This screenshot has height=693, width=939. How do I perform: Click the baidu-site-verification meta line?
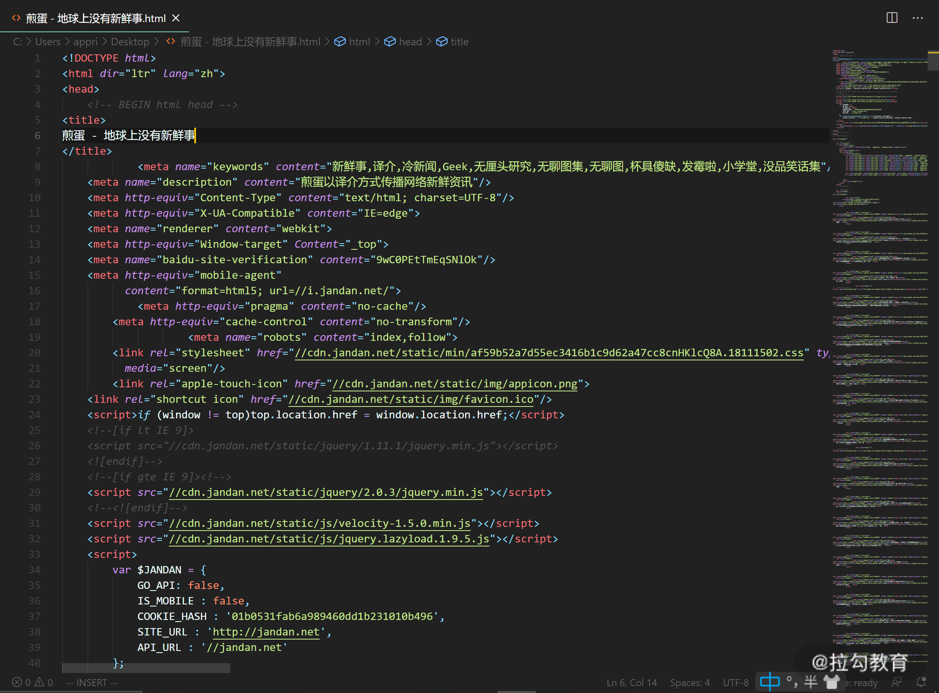point(291,260)
